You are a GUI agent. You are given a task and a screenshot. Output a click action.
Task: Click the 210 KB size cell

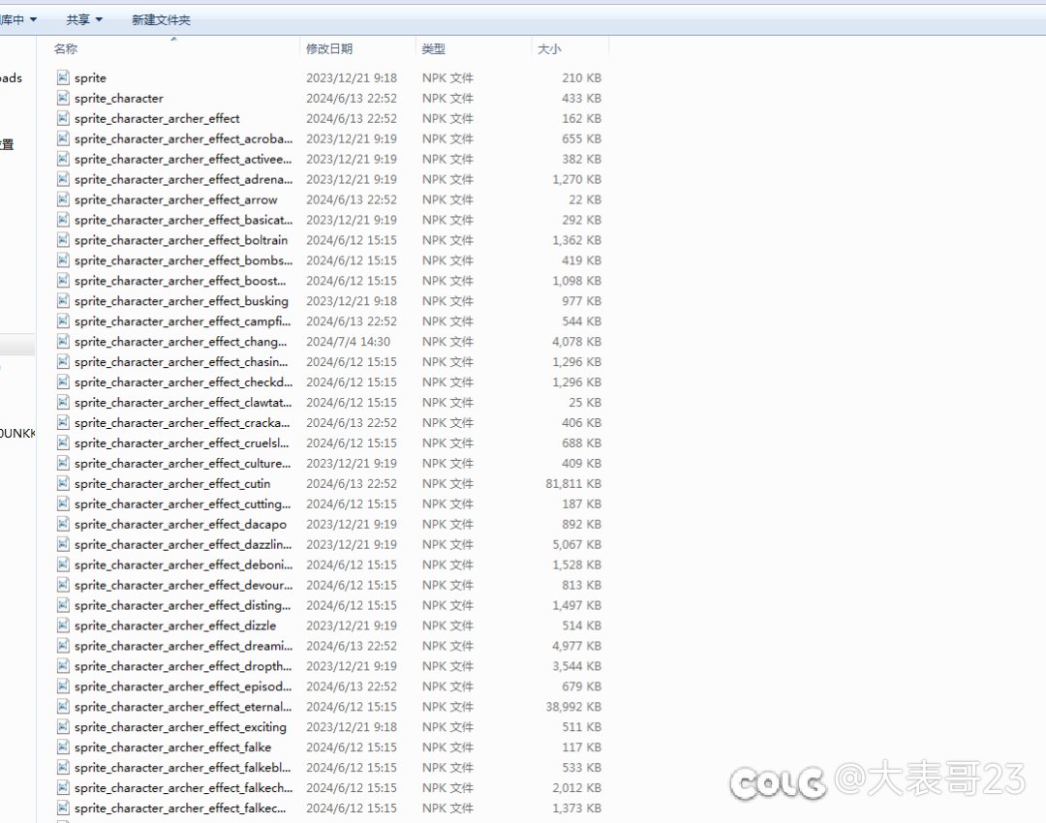582,78
